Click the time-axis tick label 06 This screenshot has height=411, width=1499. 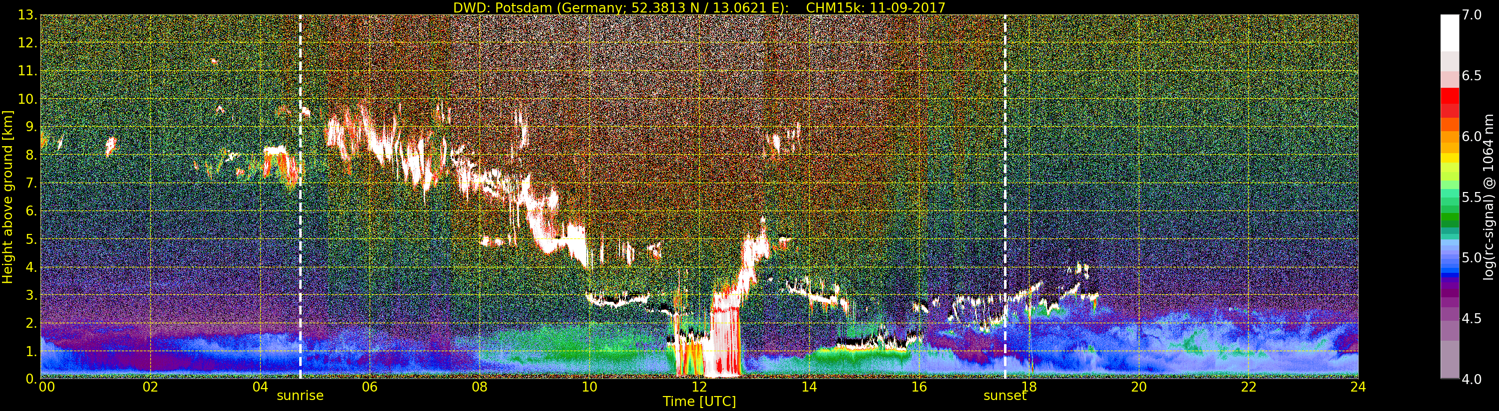[370, 387]
